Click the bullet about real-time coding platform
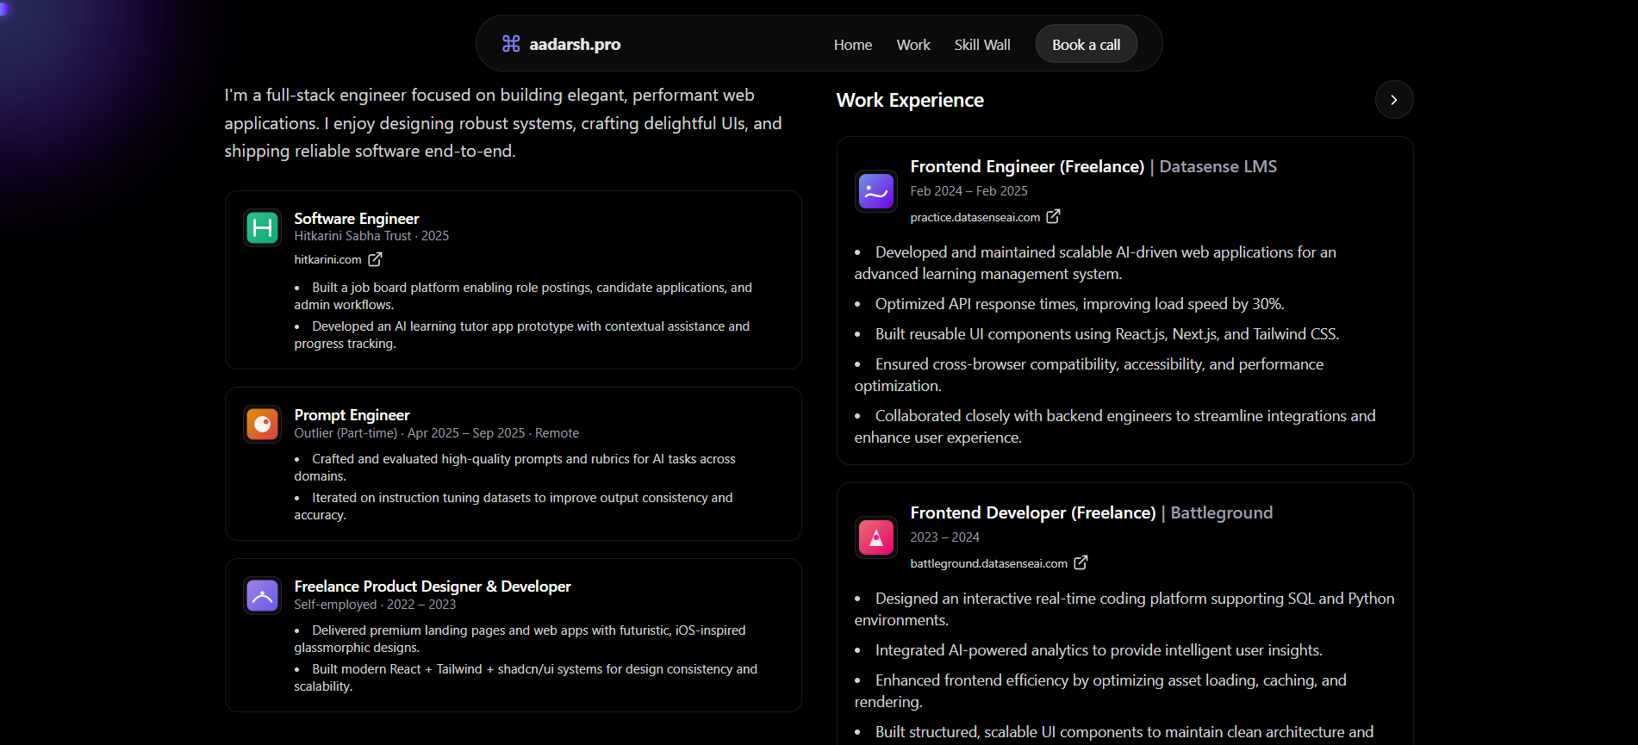 (1124, 609)
